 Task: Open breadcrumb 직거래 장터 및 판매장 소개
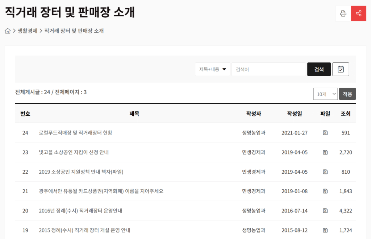(74, 31)
